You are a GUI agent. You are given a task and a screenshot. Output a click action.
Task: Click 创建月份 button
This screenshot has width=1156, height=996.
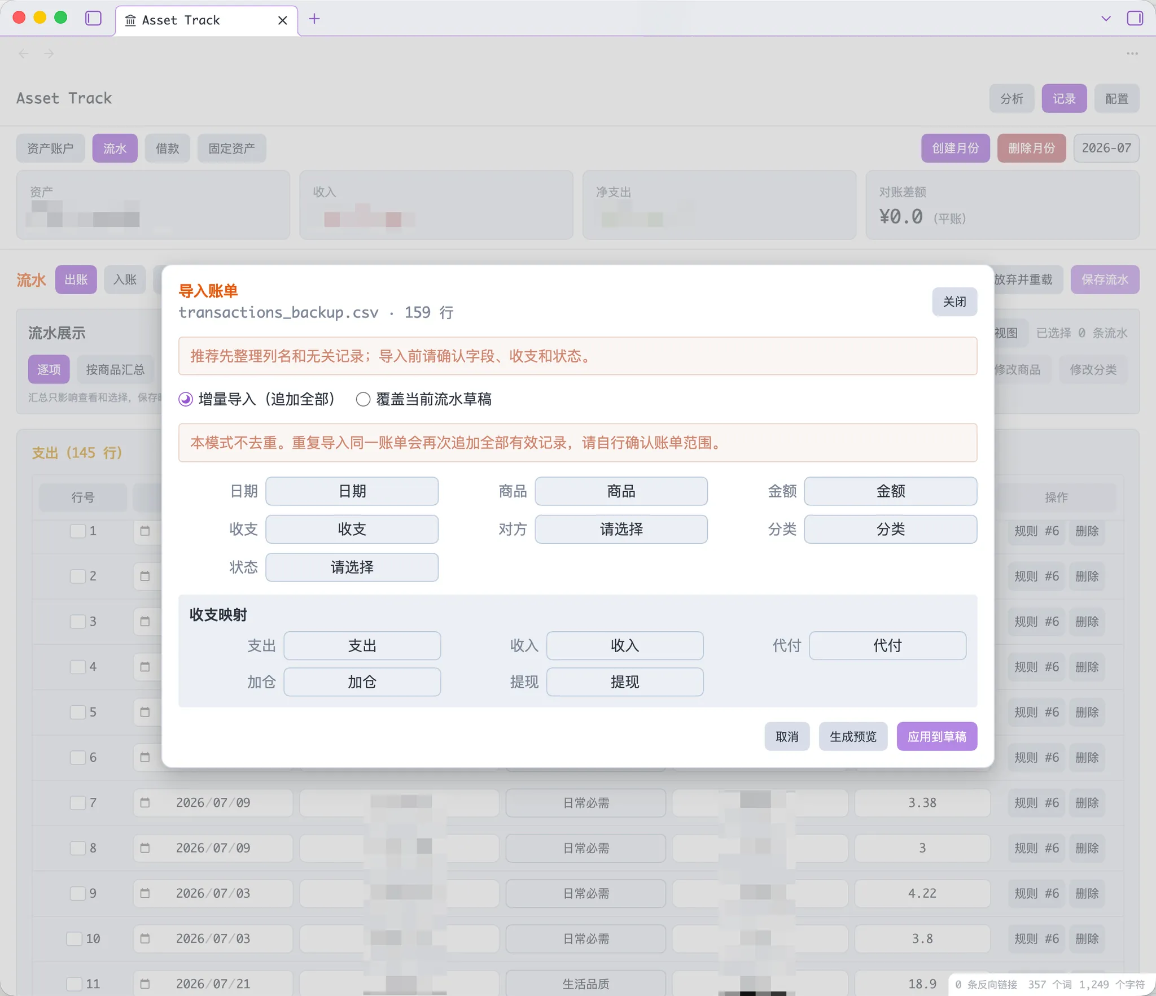956,148
